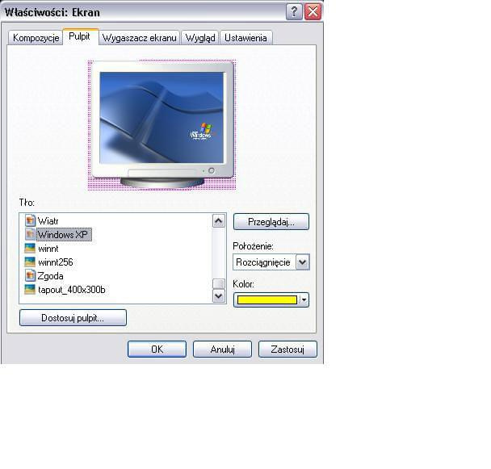Click the monitor wallpaper preview
Image resolution: width=491 pixels, height=469 pixels.
162,118
